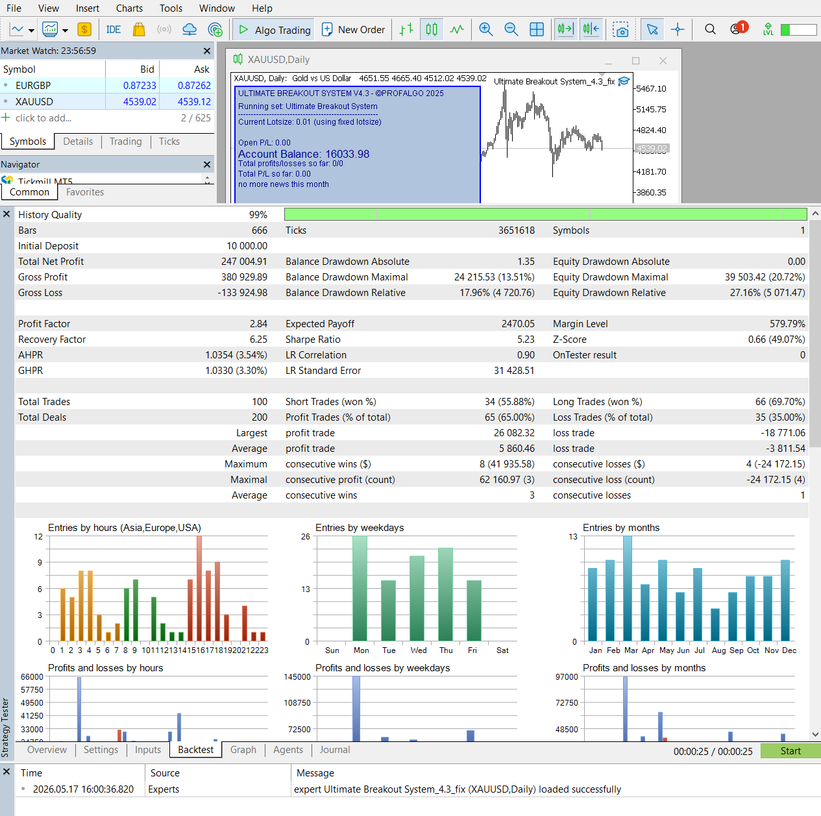This screenshot has height=816, width=821.
Task: Open the Agents tab in Strategy Tester
Action: (288, 750)
